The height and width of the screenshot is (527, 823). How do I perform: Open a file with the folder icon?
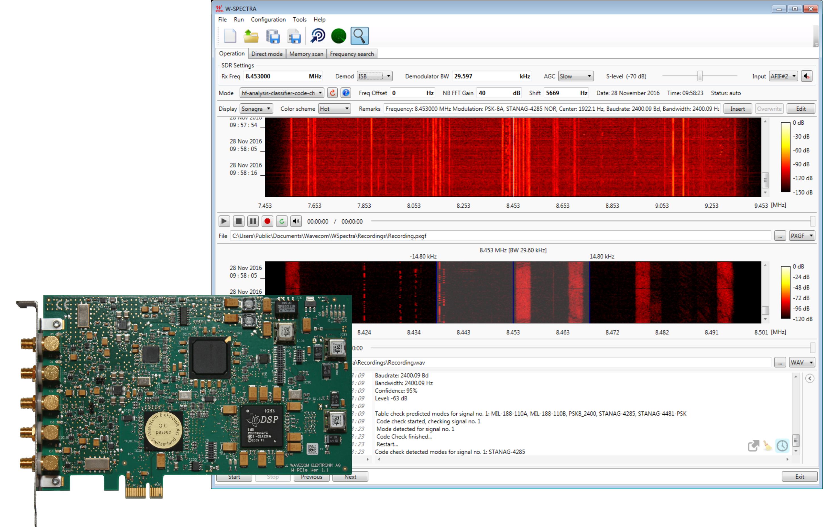[x=251, y=36]
